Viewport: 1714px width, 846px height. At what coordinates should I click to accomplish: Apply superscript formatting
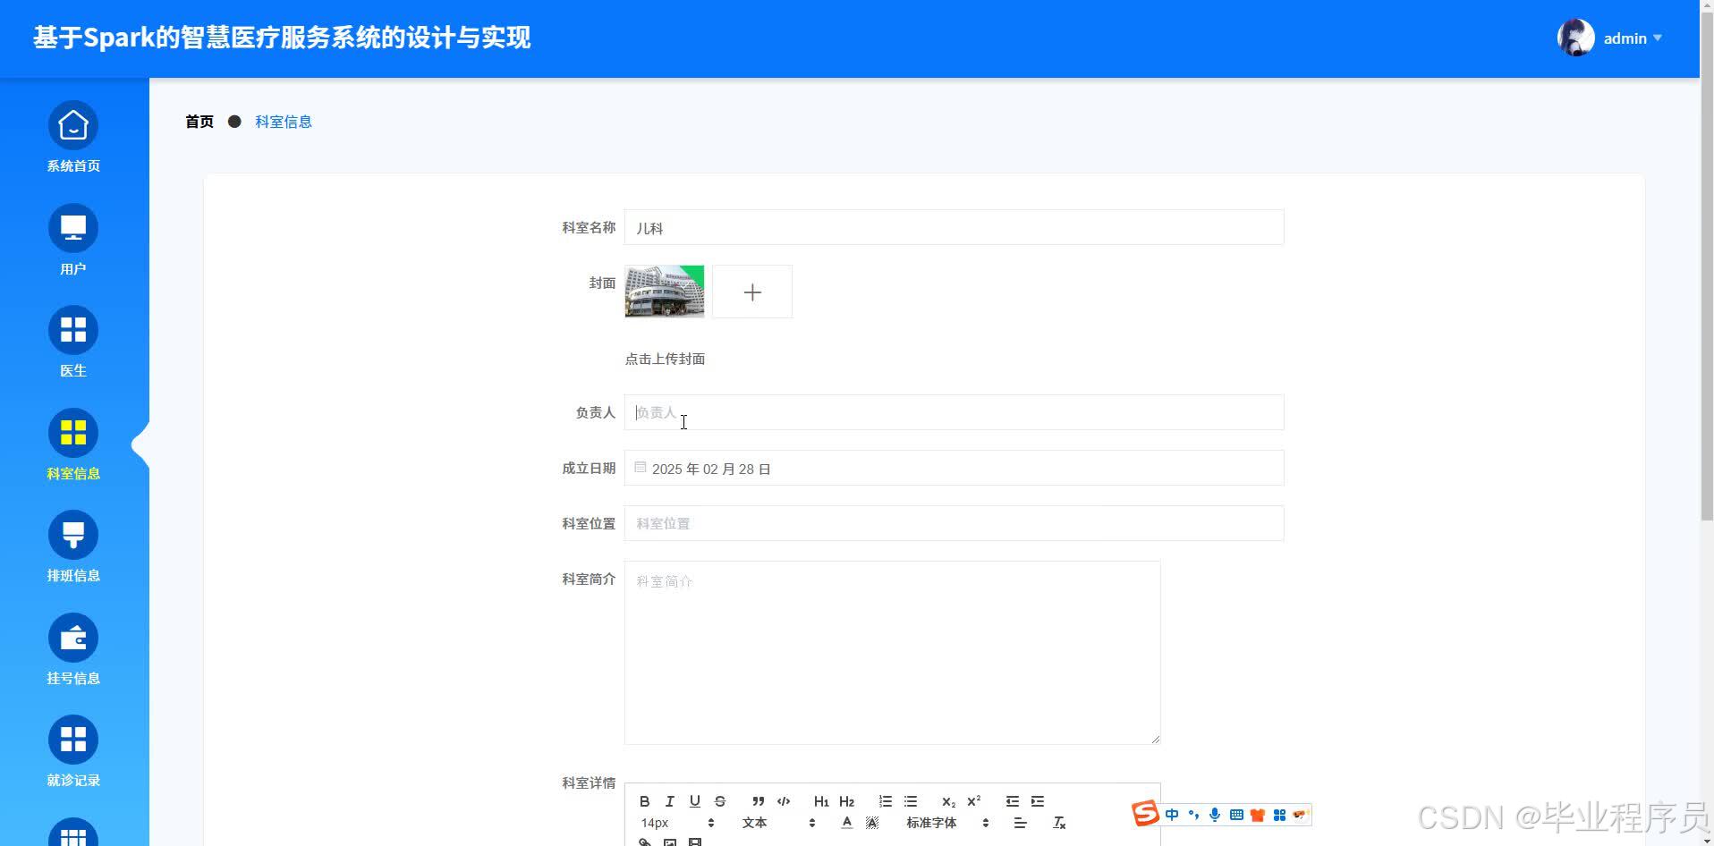974,800
